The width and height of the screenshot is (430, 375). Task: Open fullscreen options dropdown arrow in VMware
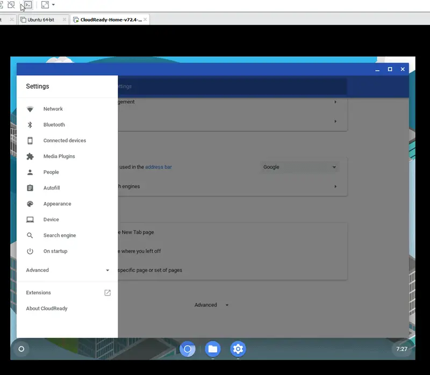click(53, 5)
